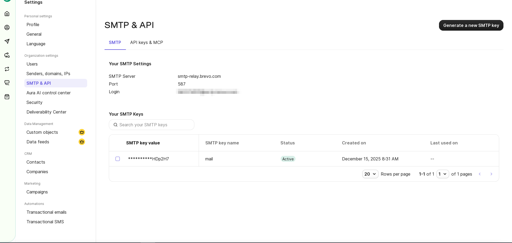Click the Automations workflow icon
Viewport: 512px width, 243px height.
tap(7, 55)
